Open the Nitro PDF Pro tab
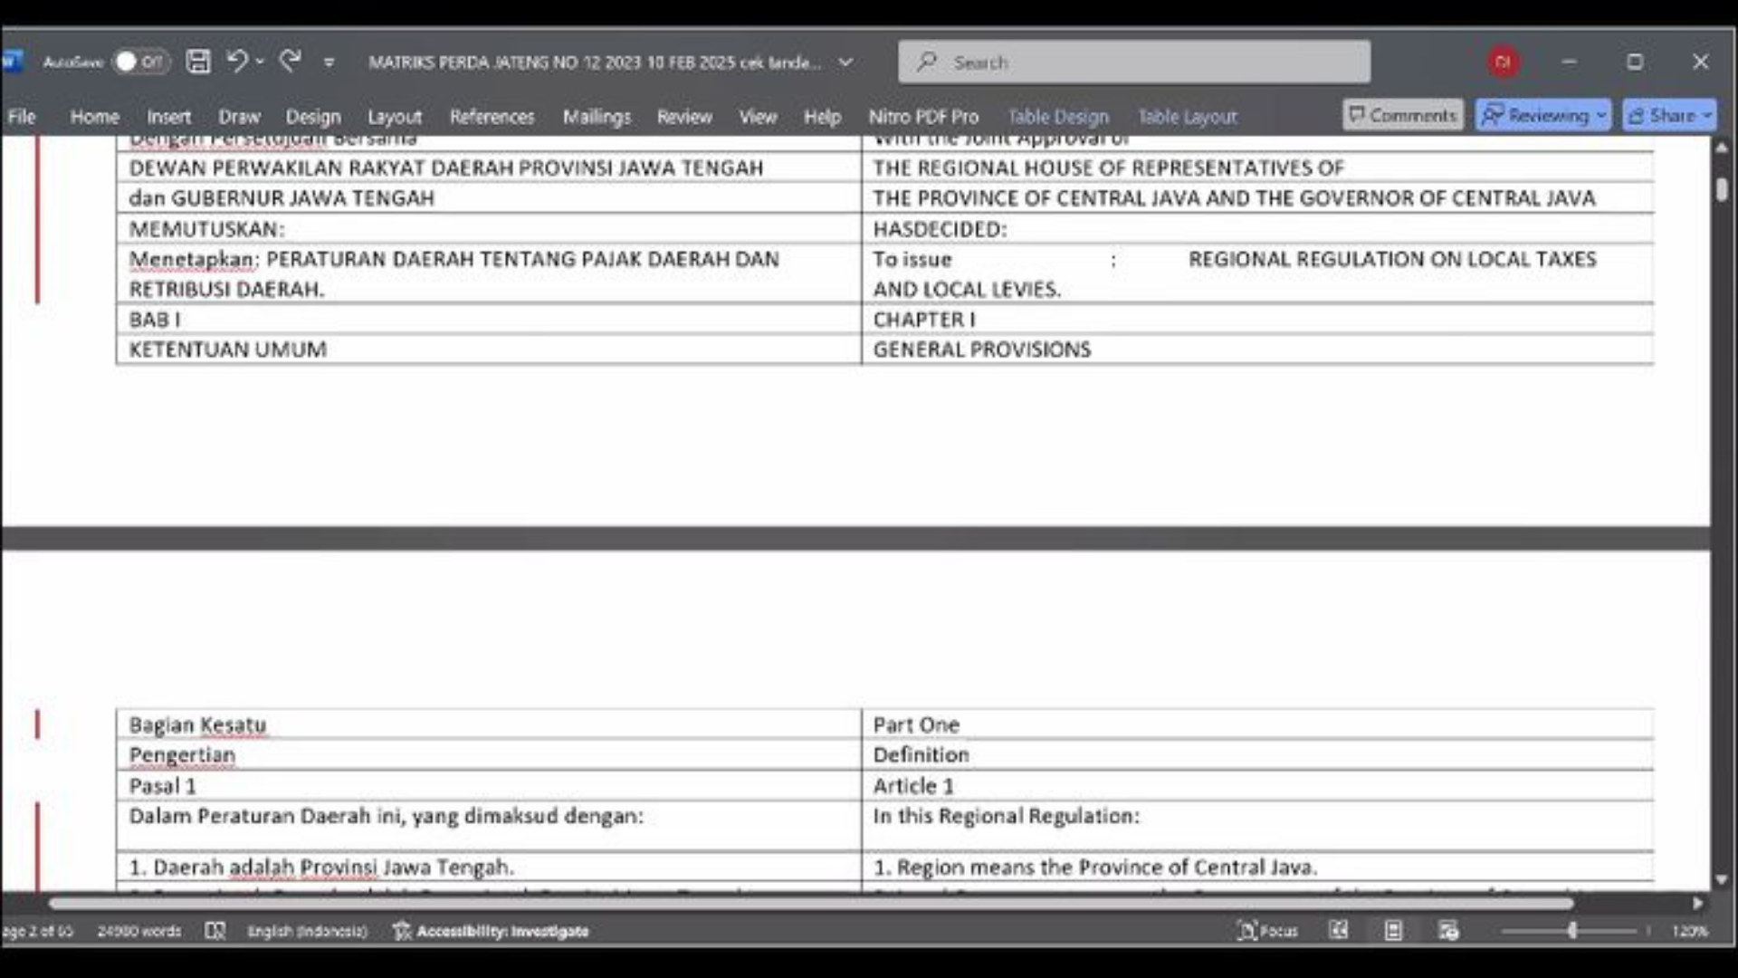 point(923,117)
